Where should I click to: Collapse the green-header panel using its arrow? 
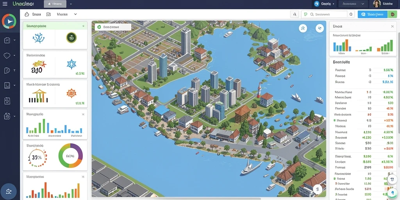pyautogui.click(x=83, y=26)
